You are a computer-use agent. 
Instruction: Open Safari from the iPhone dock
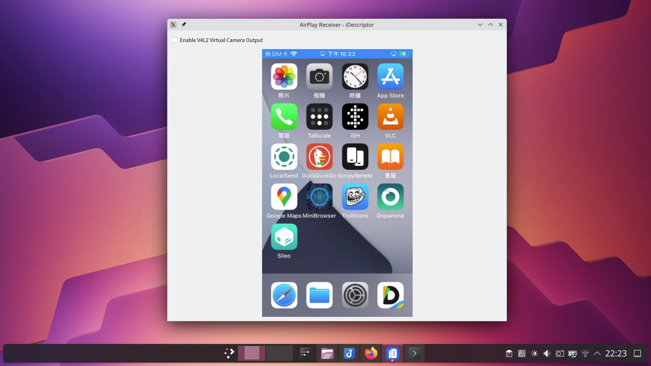(284, 295)
